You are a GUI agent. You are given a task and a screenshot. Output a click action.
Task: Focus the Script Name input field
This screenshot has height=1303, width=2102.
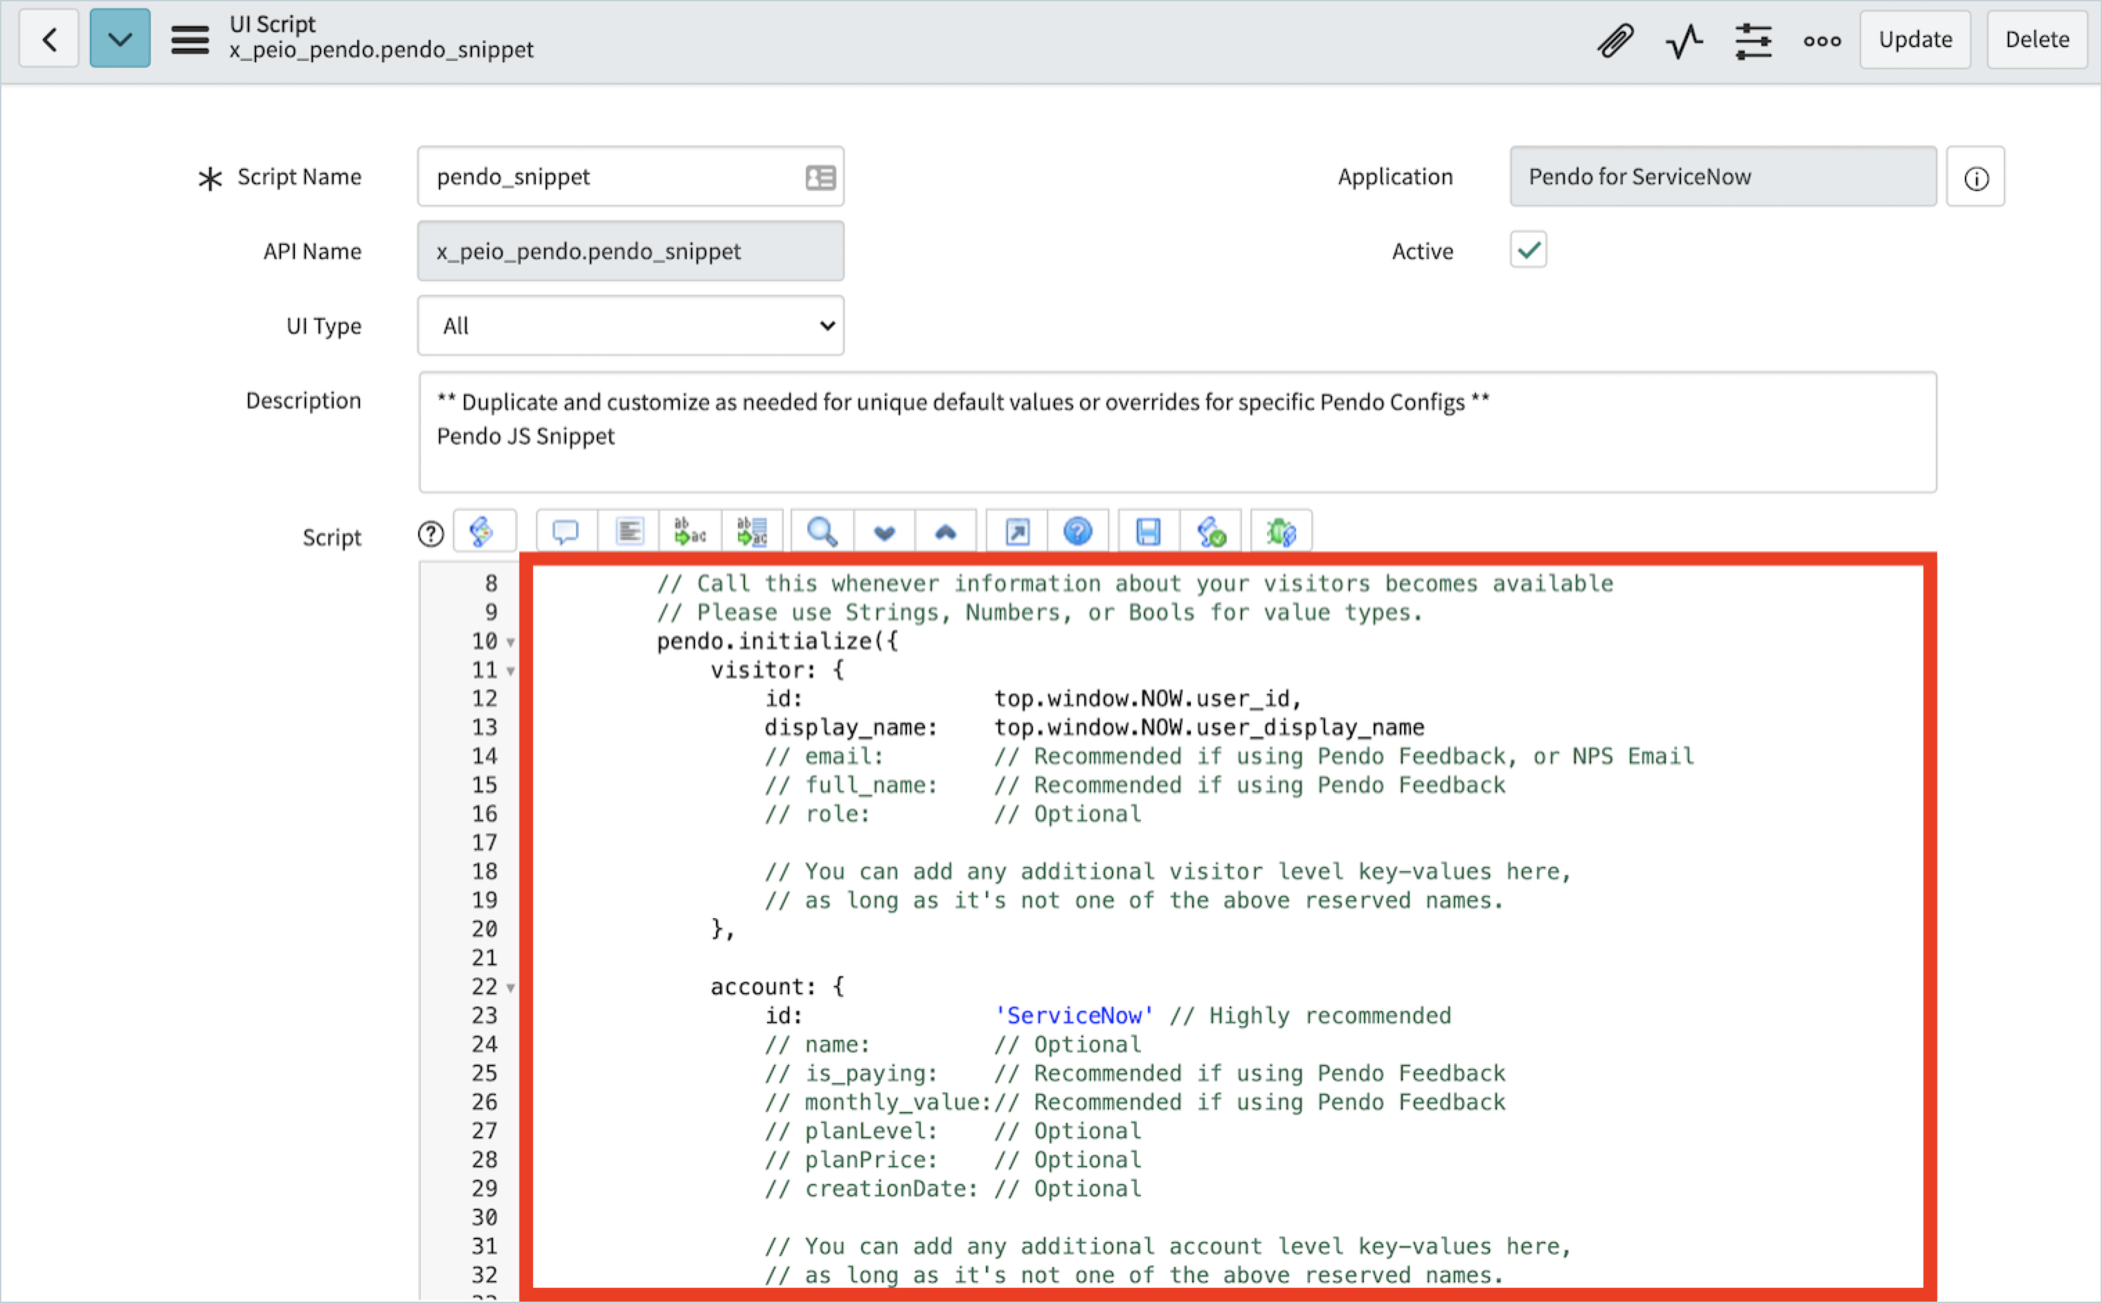(x=630, y=177)
